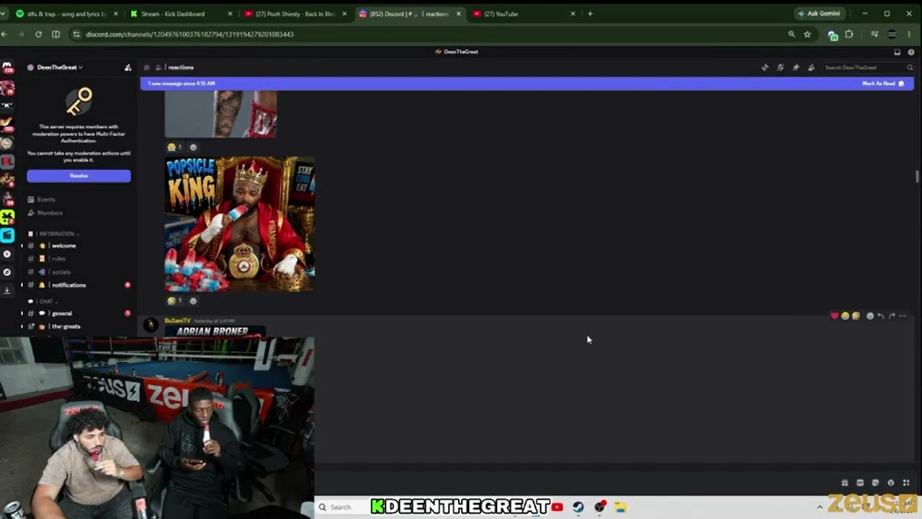Open the Adrian Broner image preview
Viewport: 922px width, 519px height.
(215, 332)
